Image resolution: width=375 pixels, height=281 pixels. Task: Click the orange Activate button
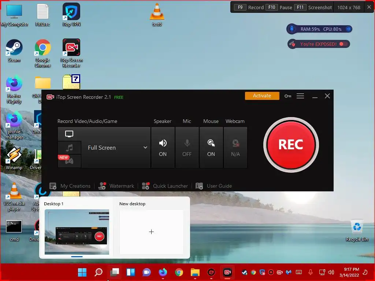tap(262, 96)
